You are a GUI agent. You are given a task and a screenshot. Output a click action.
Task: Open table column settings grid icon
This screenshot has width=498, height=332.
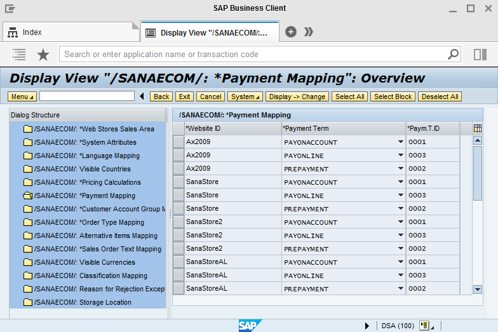click(x=478, y=128)
